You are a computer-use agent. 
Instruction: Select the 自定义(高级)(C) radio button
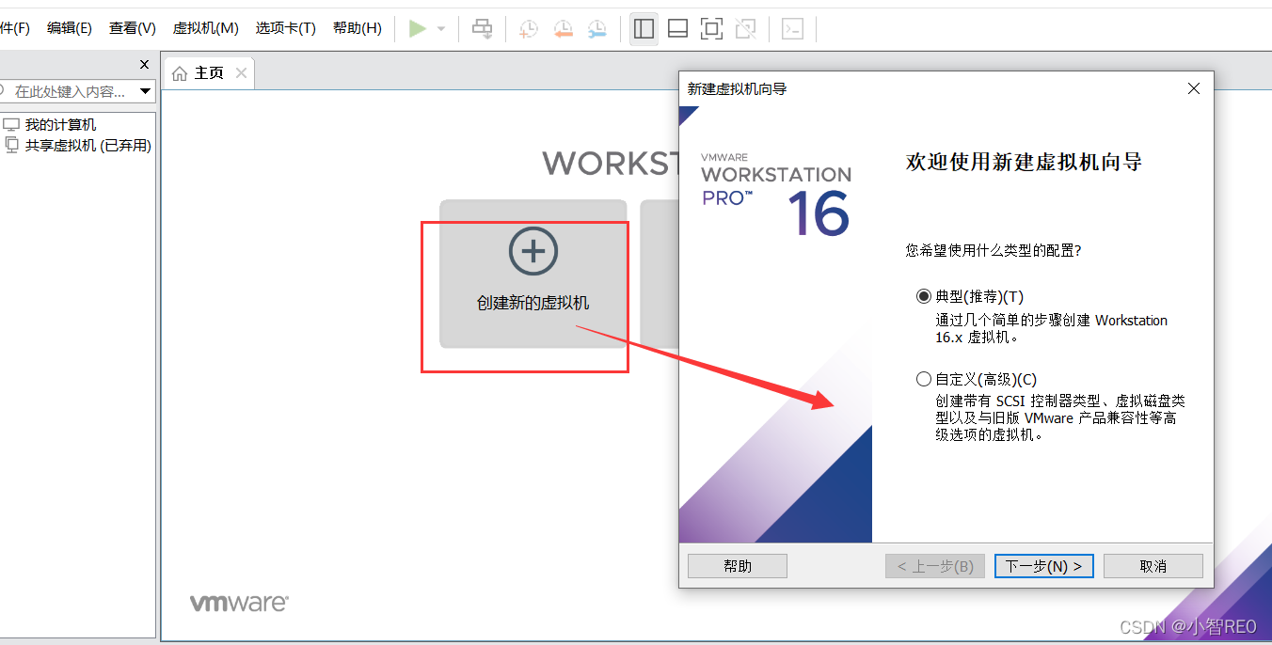923,379
